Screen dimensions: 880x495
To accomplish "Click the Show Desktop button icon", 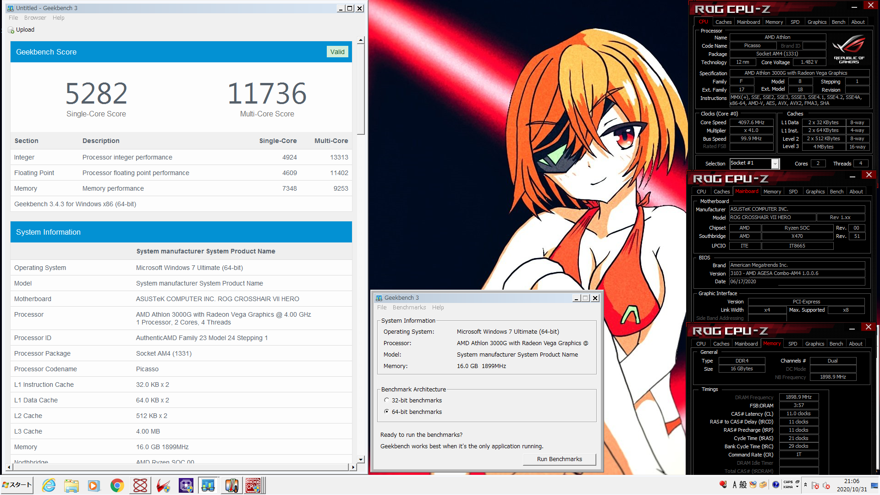I will [874, 485].
